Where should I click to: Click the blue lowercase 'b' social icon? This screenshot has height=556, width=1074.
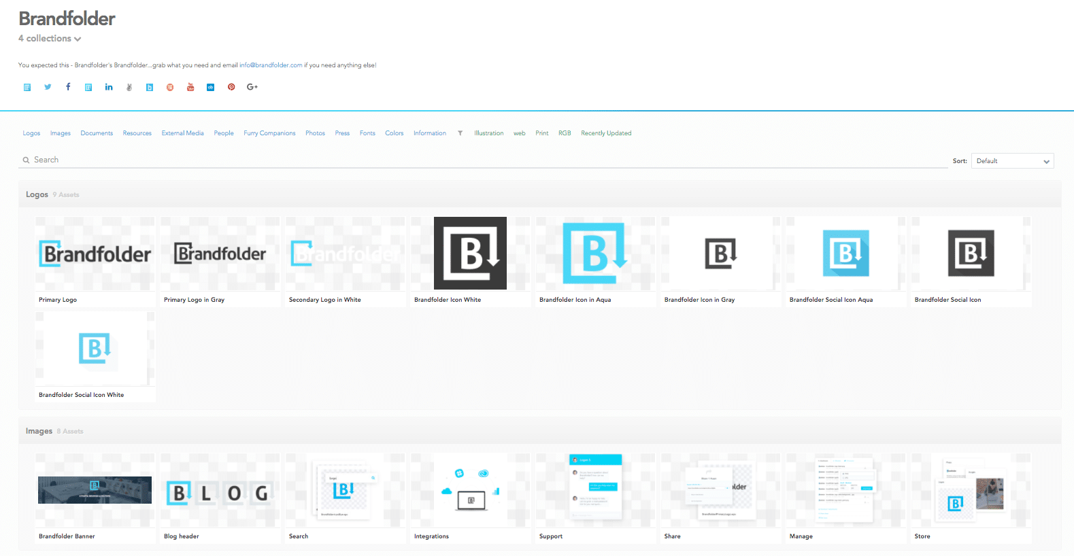pos(150,87)
